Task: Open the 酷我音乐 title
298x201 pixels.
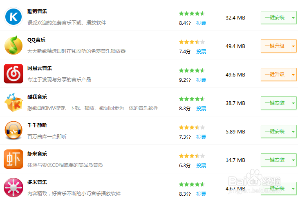Action: click(x=37, y=97)
